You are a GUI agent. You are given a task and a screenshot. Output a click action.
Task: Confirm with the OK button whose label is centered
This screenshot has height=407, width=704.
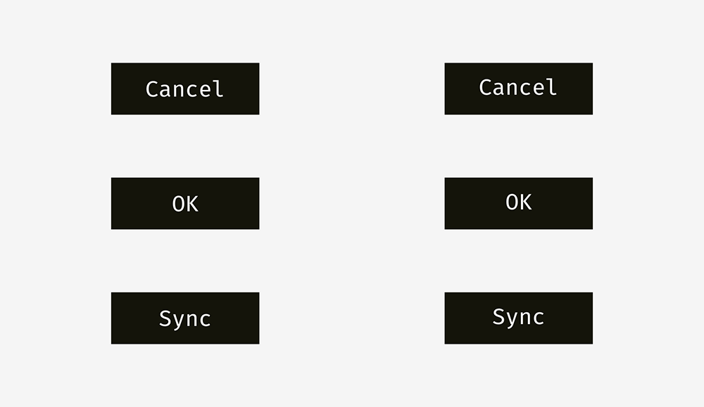pos(185,204)
